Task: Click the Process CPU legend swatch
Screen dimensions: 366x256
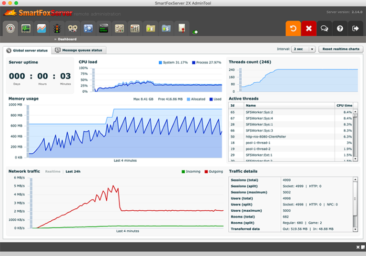Action: coord(193,62)
